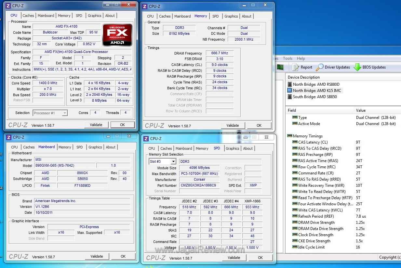Click the green monitor icon left of Report

tap(280, 67)
